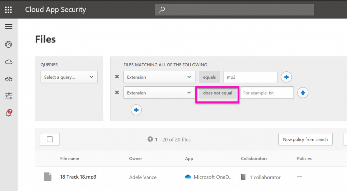Viewport: 347px width, 191px height.
Task: Click the file icon for 18 Track 18.mp3
Action: [x=48, y=177]
